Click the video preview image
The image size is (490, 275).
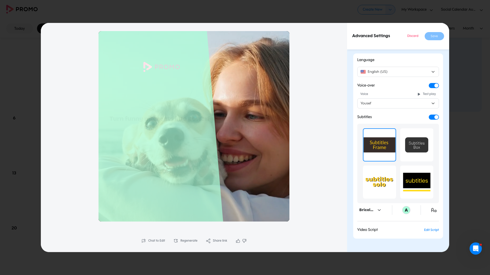click(x=194, y=126)
